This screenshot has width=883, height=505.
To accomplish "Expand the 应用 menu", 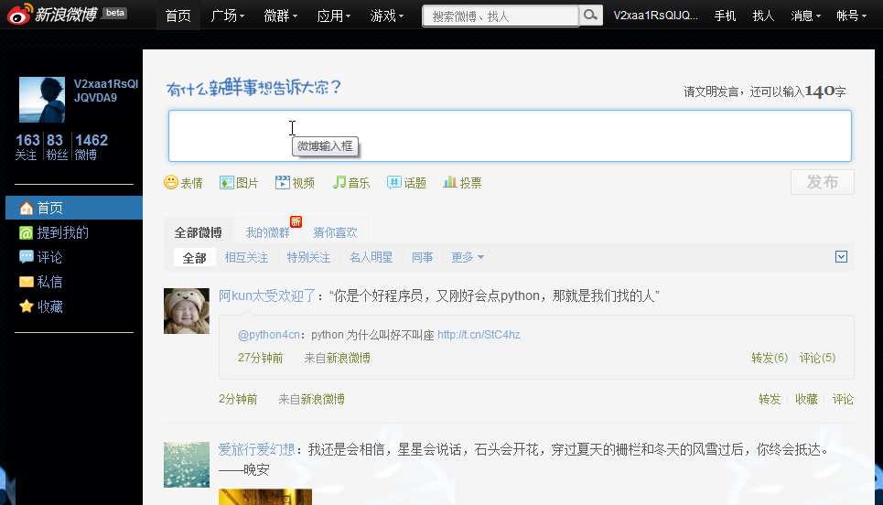I will [333, 16].
